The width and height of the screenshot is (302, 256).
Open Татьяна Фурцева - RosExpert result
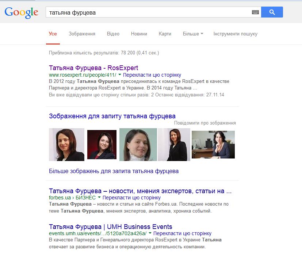click(x=93, y=68)
